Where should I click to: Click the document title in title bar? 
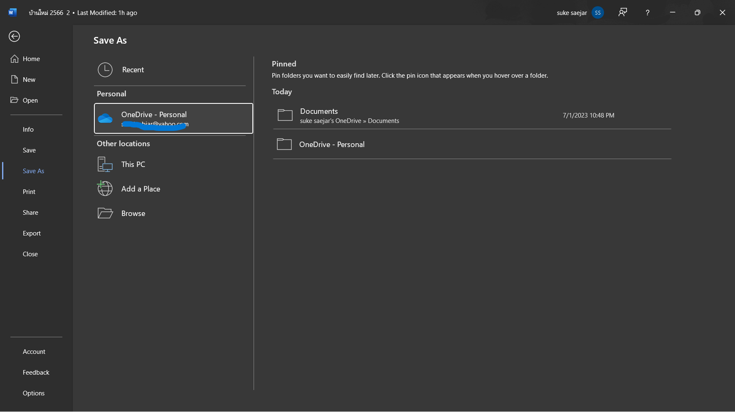pos(49,12)
